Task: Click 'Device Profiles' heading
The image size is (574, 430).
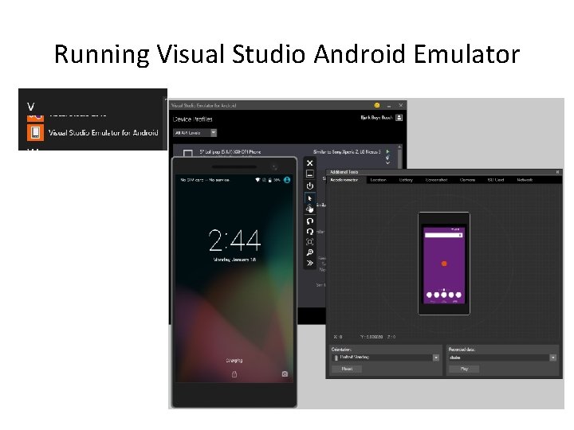Action: pyautogui.click(x=193, y=119)
